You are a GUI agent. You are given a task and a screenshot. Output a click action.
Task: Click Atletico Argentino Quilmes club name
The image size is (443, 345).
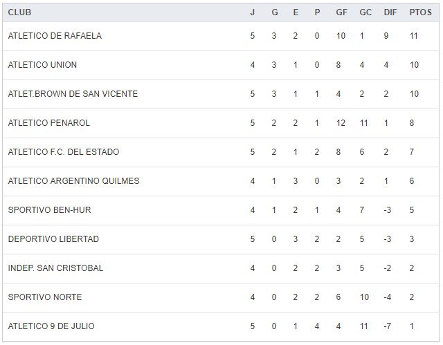[73, 181]
